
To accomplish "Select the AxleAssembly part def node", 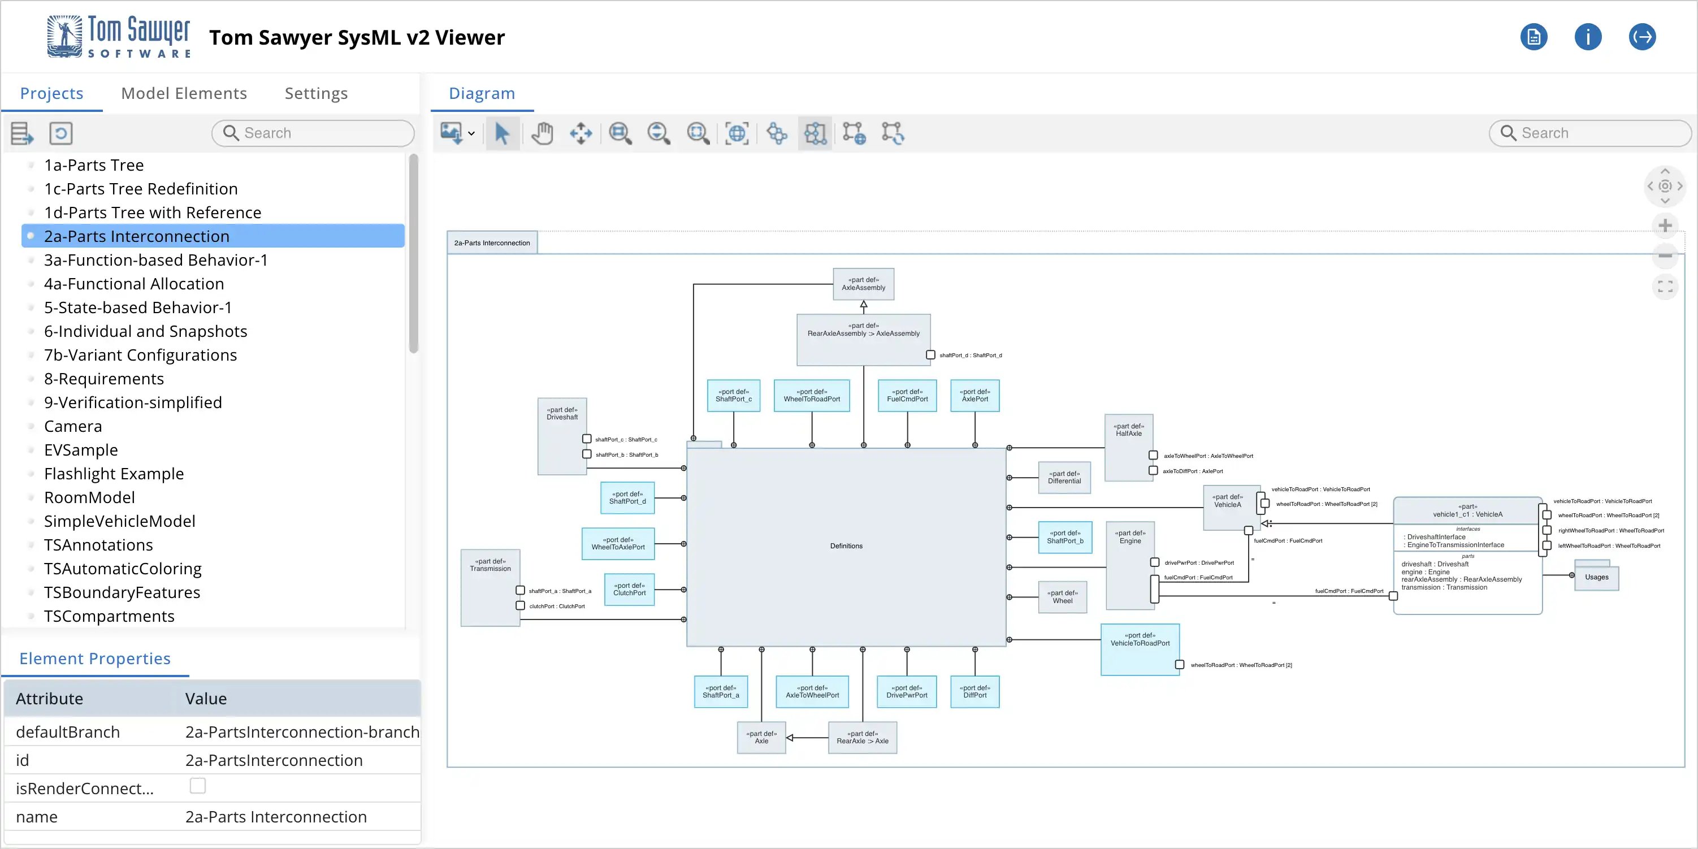I will tap(864, 284).
